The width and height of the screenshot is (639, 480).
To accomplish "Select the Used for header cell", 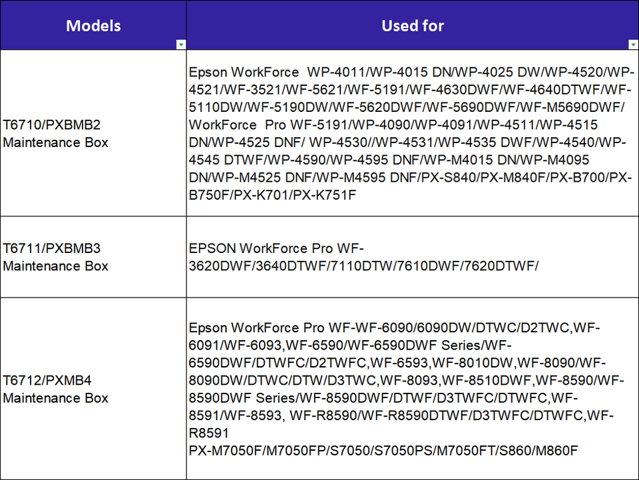I will pyautogui.click(x=413, y=25).
